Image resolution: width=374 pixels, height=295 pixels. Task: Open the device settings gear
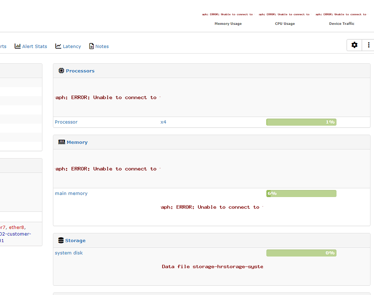[x=354, y=45]
